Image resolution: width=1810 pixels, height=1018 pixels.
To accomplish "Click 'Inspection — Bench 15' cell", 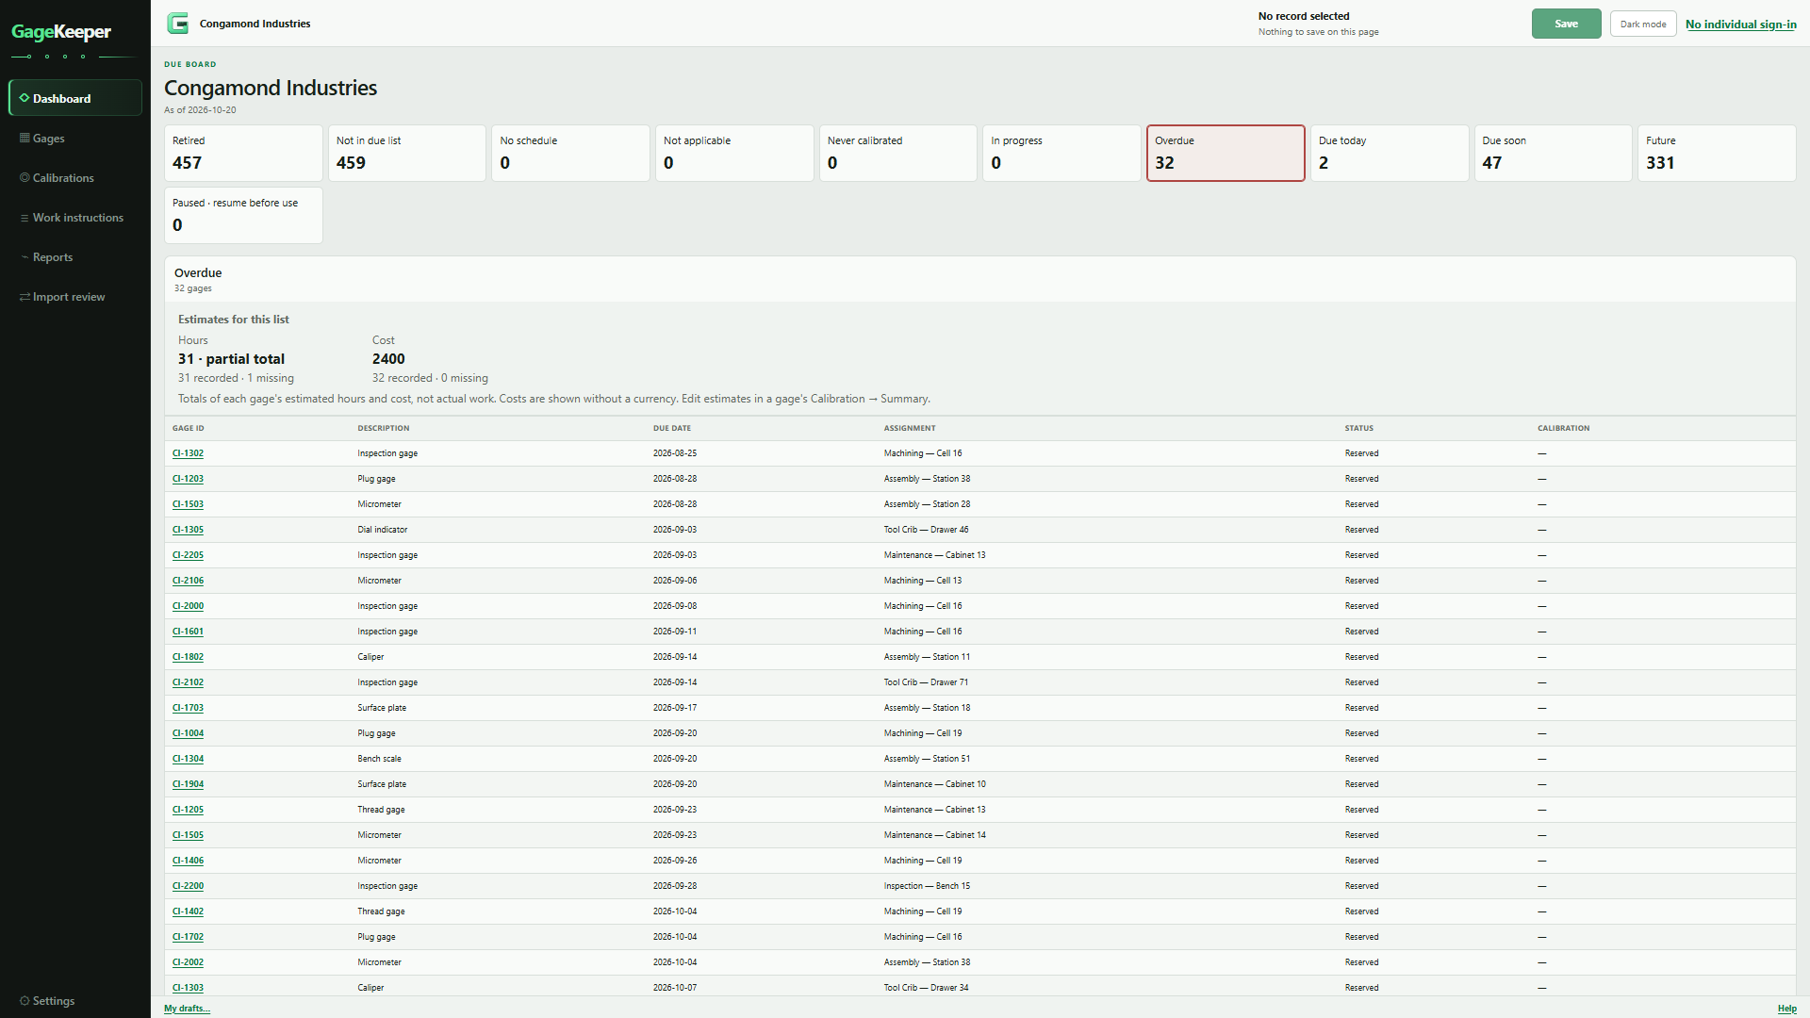I will coord(926,886).
